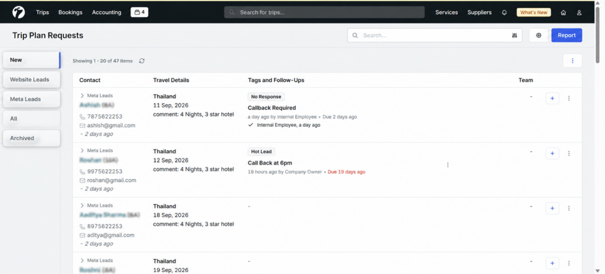Open row menu for Roshan lead
The width and height of the screenshot is (605, 274).
[569, 154]
